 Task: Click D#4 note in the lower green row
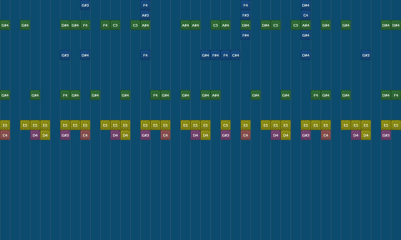pyautogui.click(x=386, y=95)
